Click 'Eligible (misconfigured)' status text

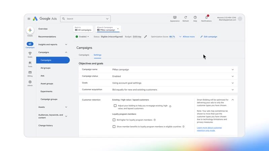(x=112, y=37)
